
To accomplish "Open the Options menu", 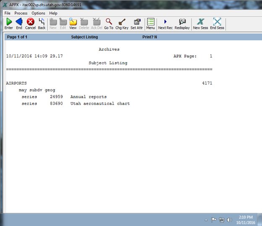I will (x=38, y=13).
